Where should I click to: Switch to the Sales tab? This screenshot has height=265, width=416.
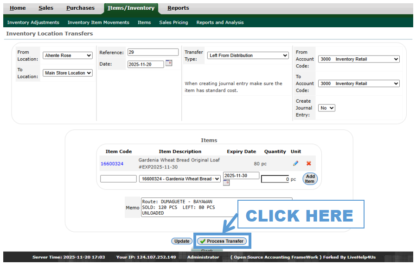(x=46, y=8)
